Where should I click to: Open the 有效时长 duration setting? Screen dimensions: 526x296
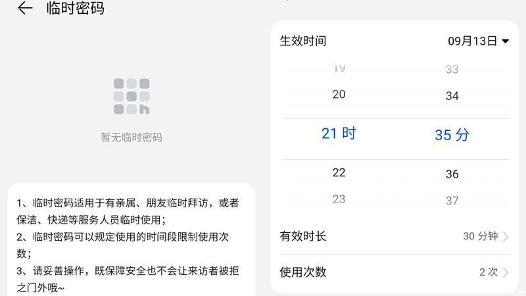tap(394, 236)
